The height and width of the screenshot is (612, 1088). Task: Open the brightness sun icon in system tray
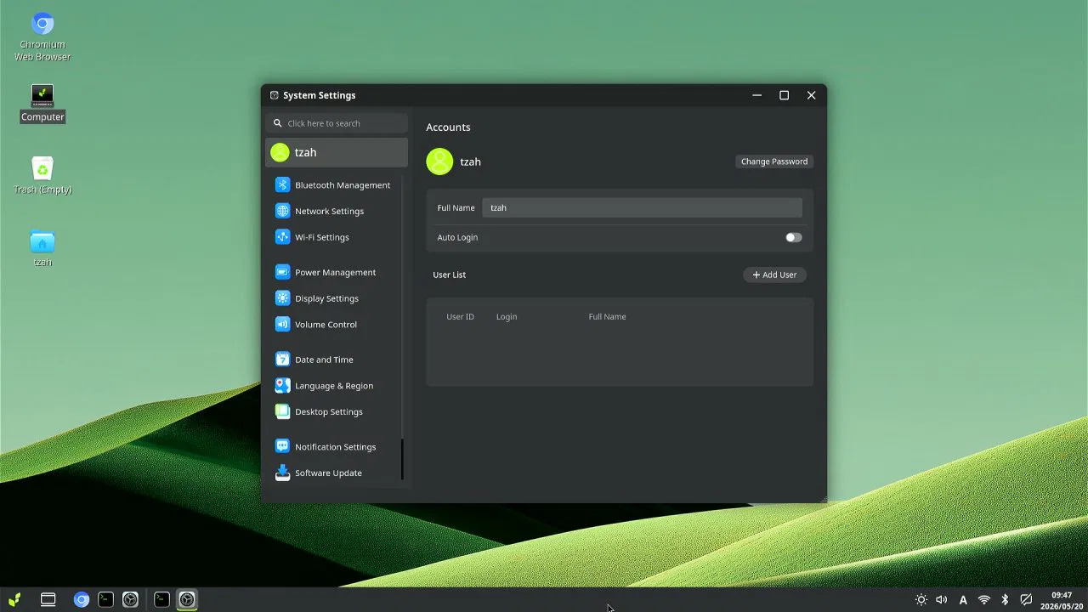pos(921,600)
